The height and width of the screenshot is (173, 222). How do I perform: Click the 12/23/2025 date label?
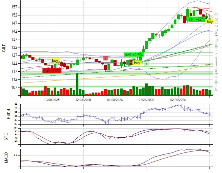[x=83, y=100]
